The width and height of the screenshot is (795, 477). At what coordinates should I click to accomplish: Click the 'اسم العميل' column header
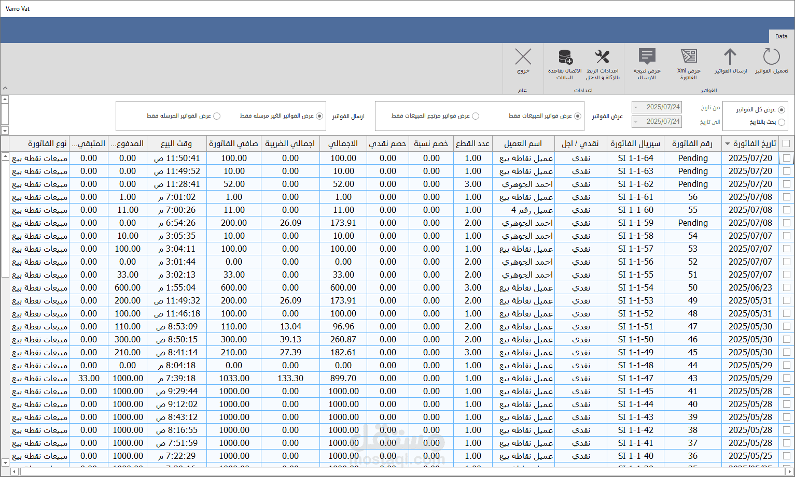tap(523, 143)
